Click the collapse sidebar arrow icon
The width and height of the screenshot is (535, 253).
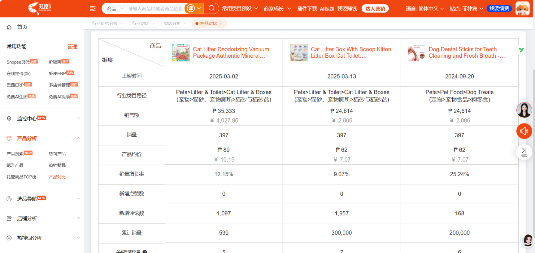point(524,151)
